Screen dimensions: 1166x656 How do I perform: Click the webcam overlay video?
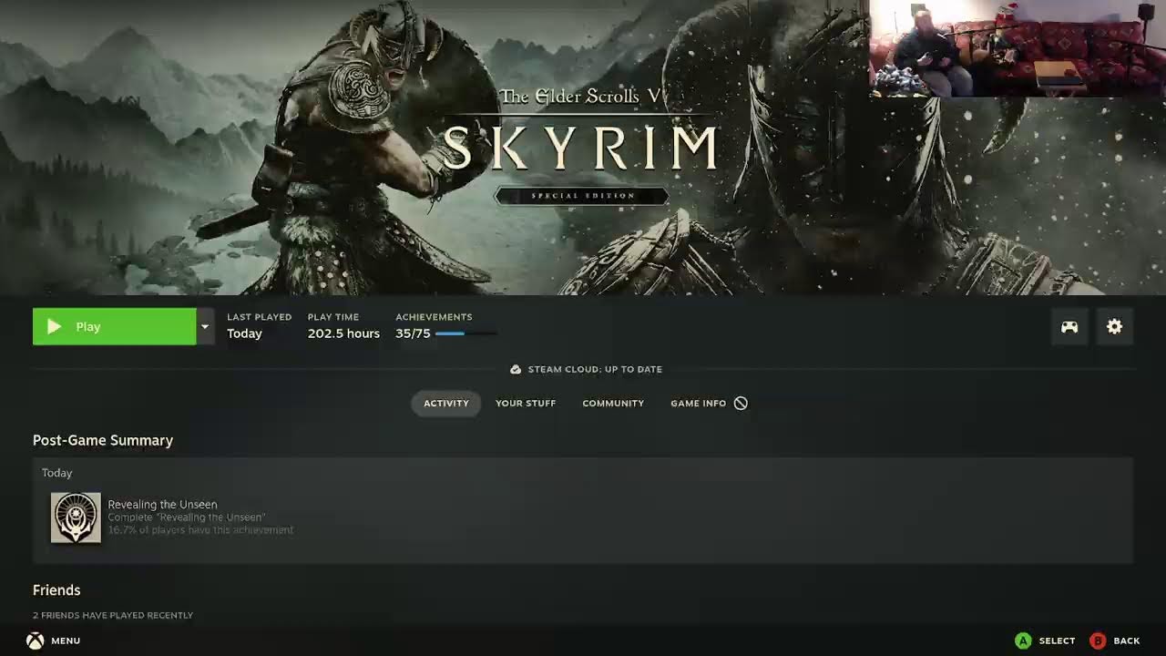pos(1018,47)
